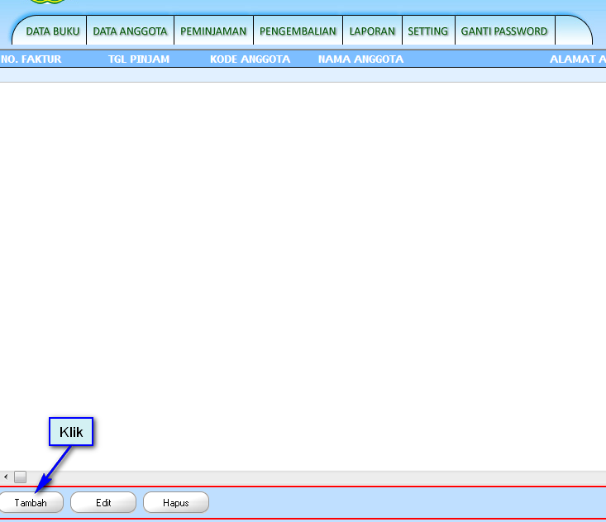
Task: Open the SETTING tab
Action: [x=427, y=31]
